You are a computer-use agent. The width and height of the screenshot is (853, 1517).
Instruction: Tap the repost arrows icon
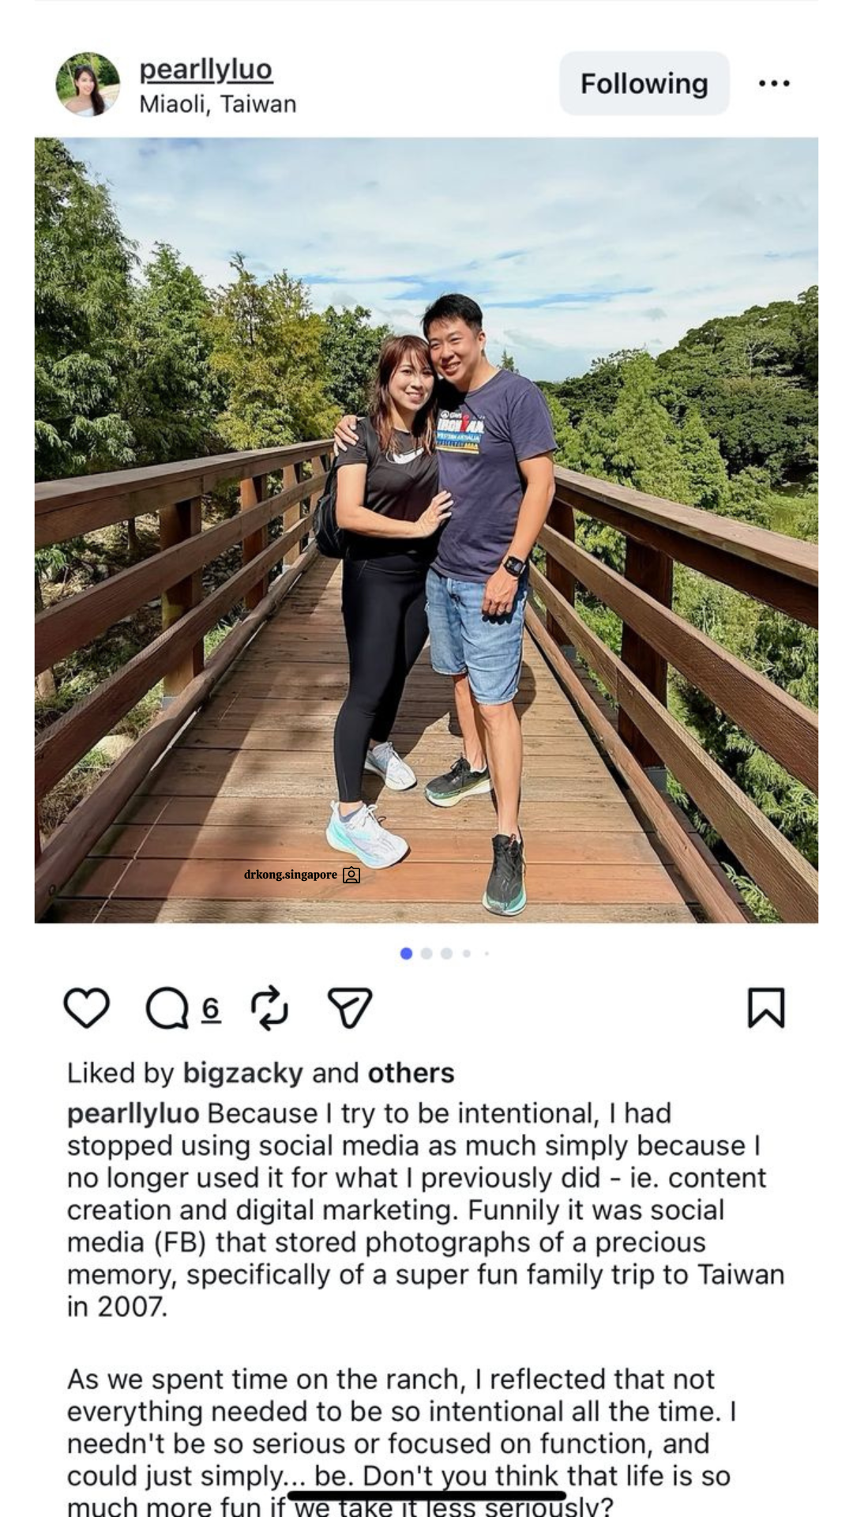[269, 1008]
